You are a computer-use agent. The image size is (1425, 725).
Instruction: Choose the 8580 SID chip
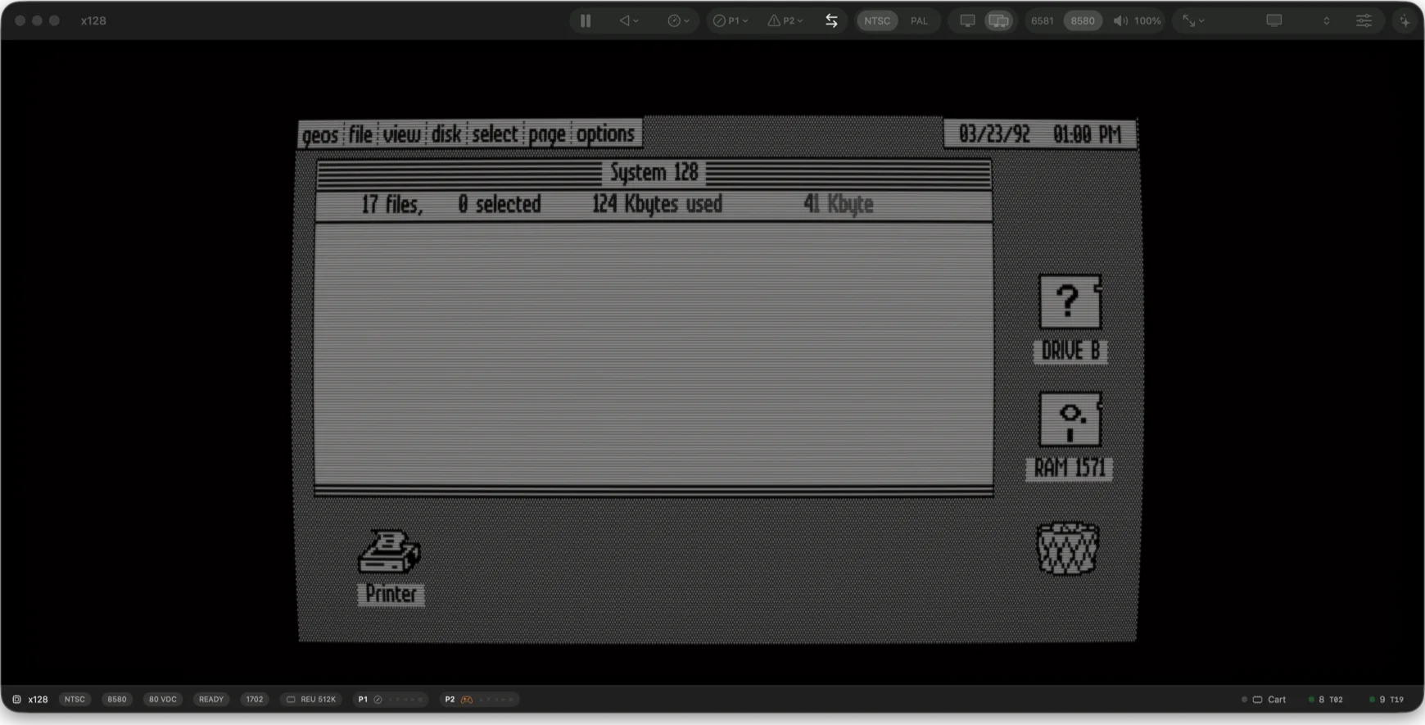[1083, 20]
